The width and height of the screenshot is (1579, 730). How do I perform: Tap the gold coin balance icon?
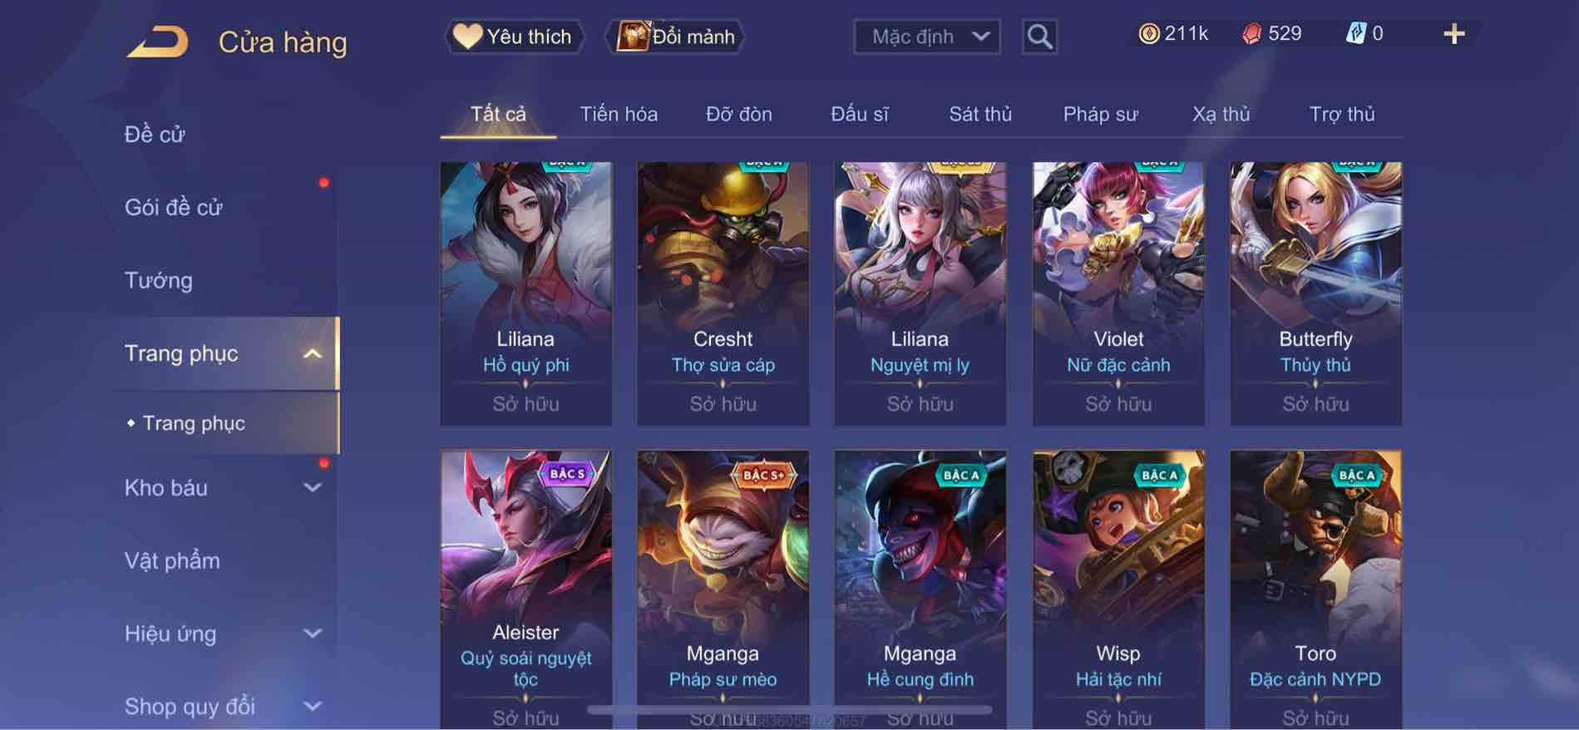tap(1148, 34)
